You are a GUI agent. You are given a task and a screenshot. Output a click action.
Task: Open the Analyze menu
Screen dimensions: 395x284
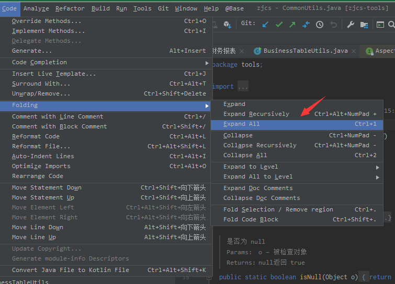click(36, 8)
